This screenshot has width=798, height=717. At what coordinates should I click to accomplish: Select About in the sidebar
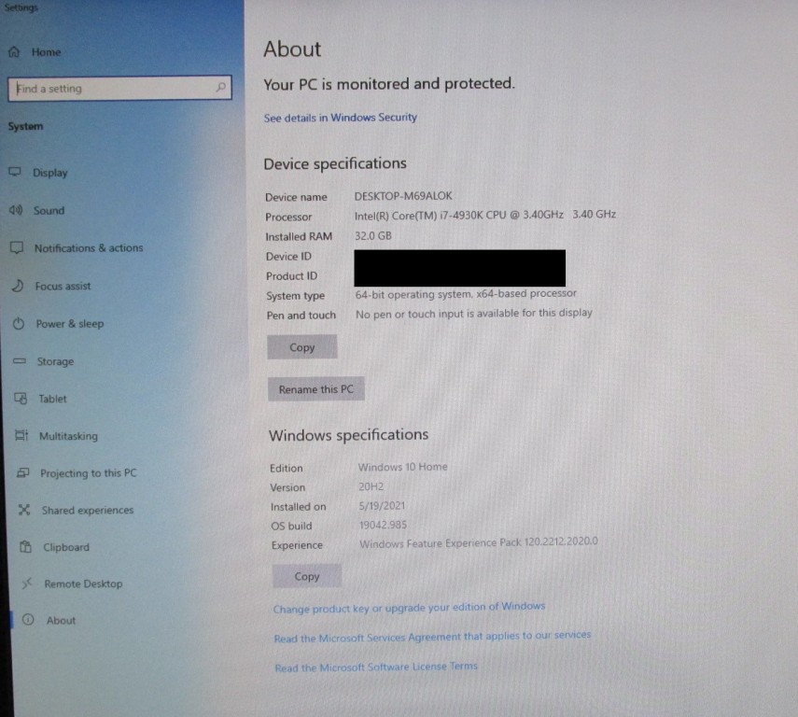(61, 620)
